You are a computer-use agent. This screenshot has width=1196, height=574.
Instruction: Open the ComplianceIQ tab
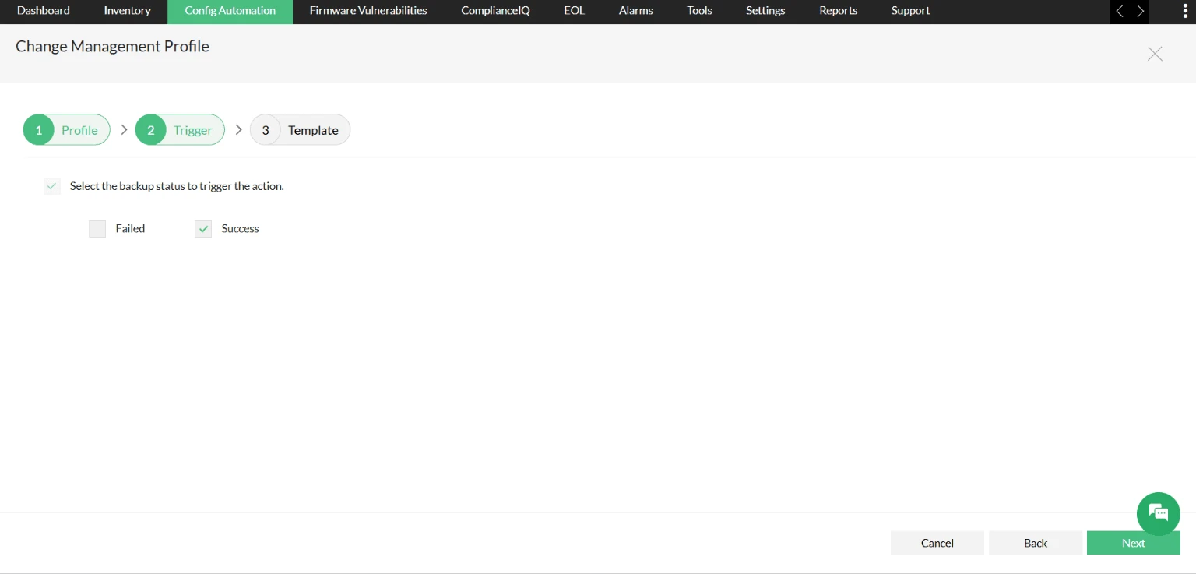coord(495,11)
